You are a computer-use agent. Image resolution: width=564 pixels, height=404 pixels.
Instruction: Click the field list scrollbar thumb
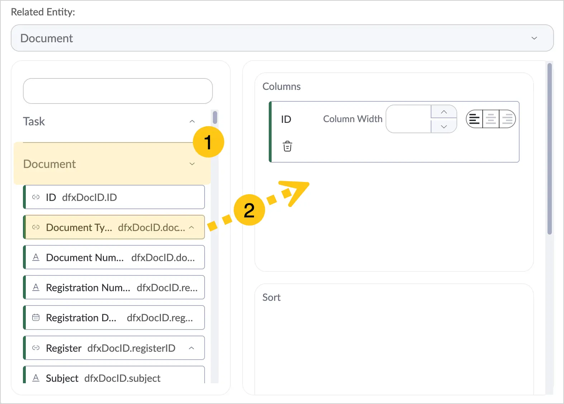click(x=215, y=117)
